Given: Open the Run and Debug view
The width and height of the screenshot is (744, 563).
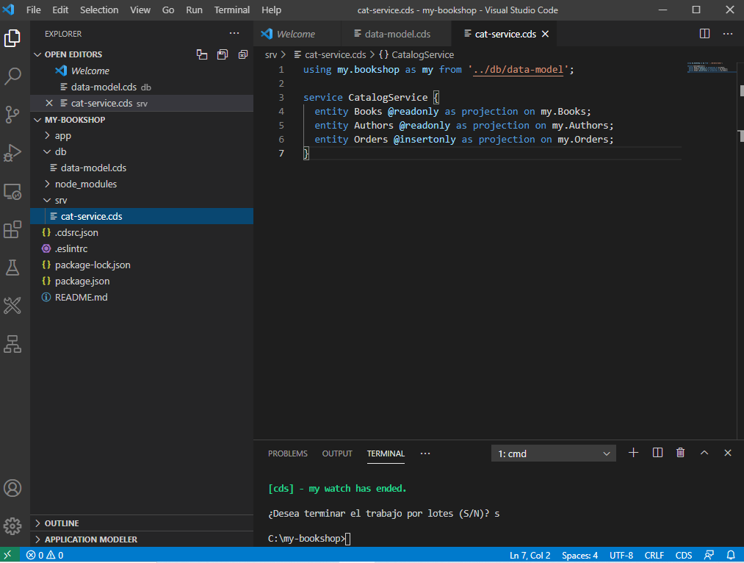Looking at the screenshot, I should coord(12,152).
